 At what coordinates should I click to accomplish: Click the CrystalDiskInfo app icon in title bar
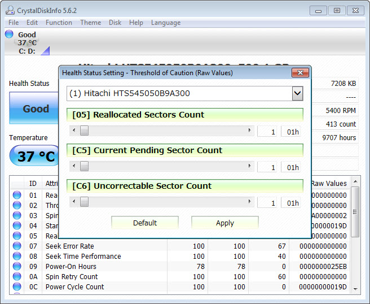click(x=10, y=10)
